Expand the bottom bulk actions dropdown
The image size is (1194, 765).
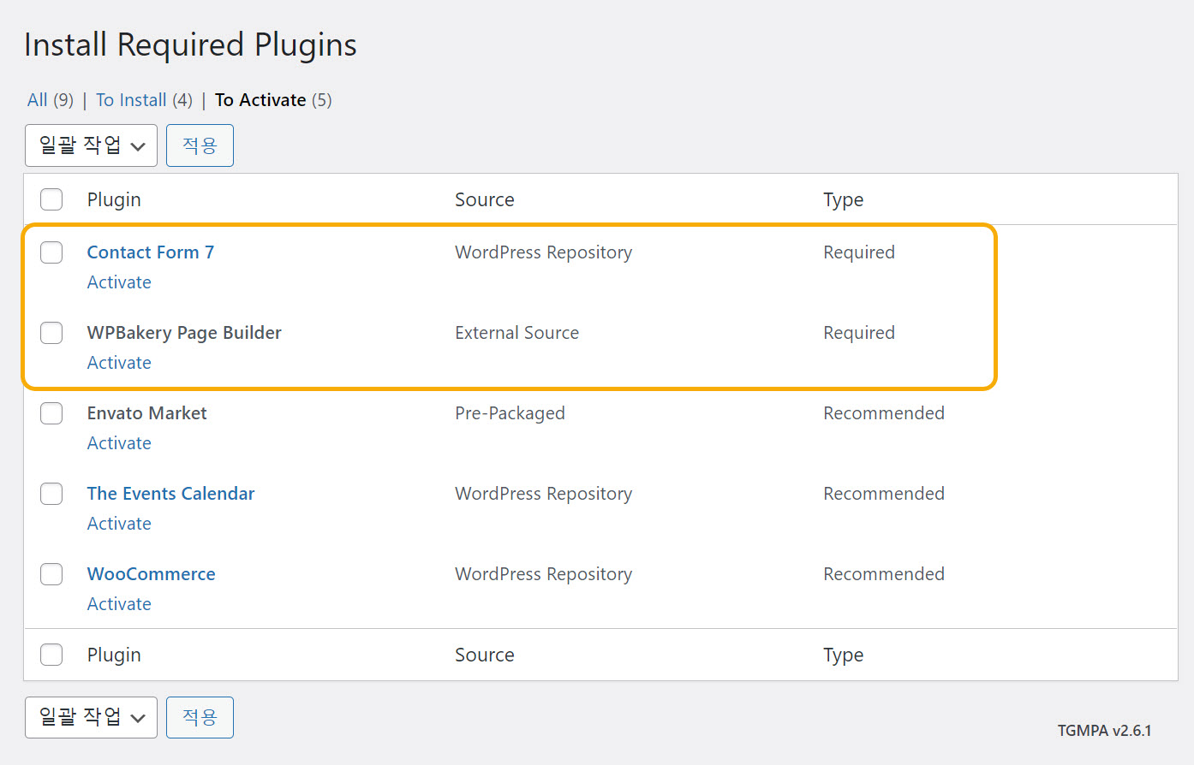[x=91, y=717]
